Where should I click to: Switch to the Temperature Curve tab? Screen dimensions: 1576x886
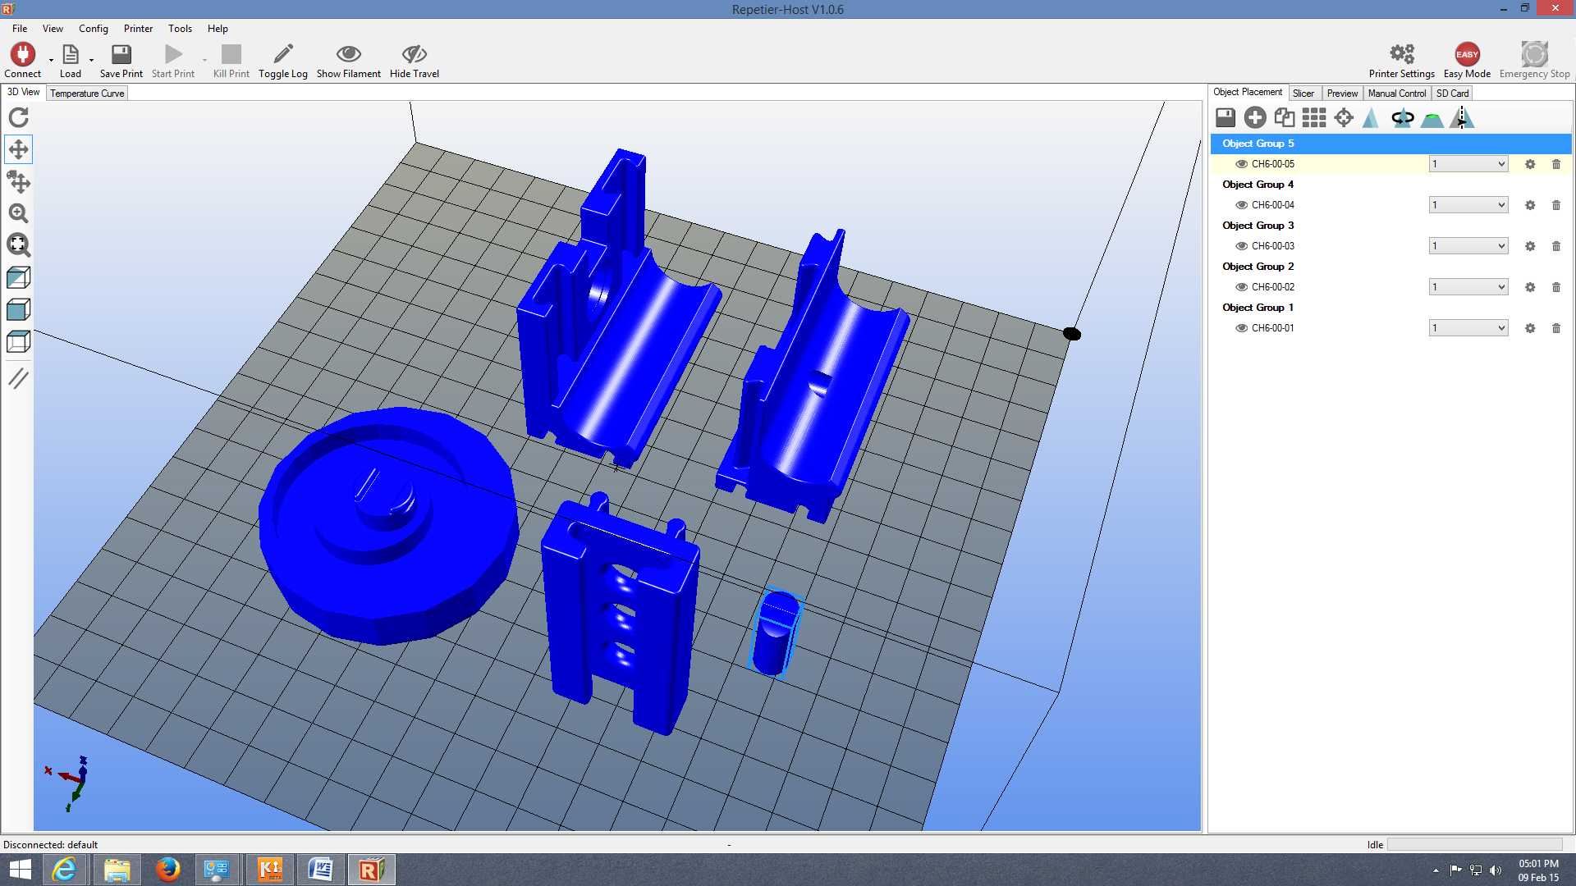point(87,94)
